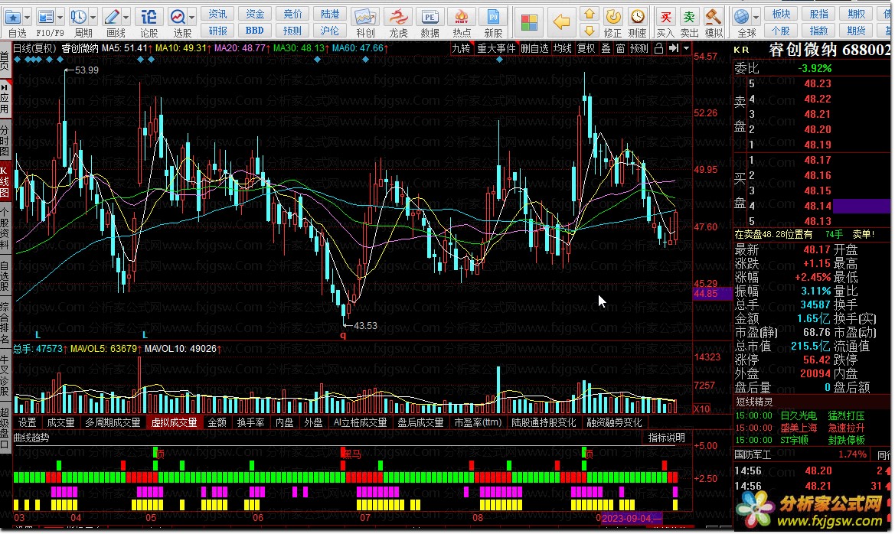This screenshot has width=895, height=534.
Task: Open the 热点 hot topics flame icon
Action: coord(462,17)
